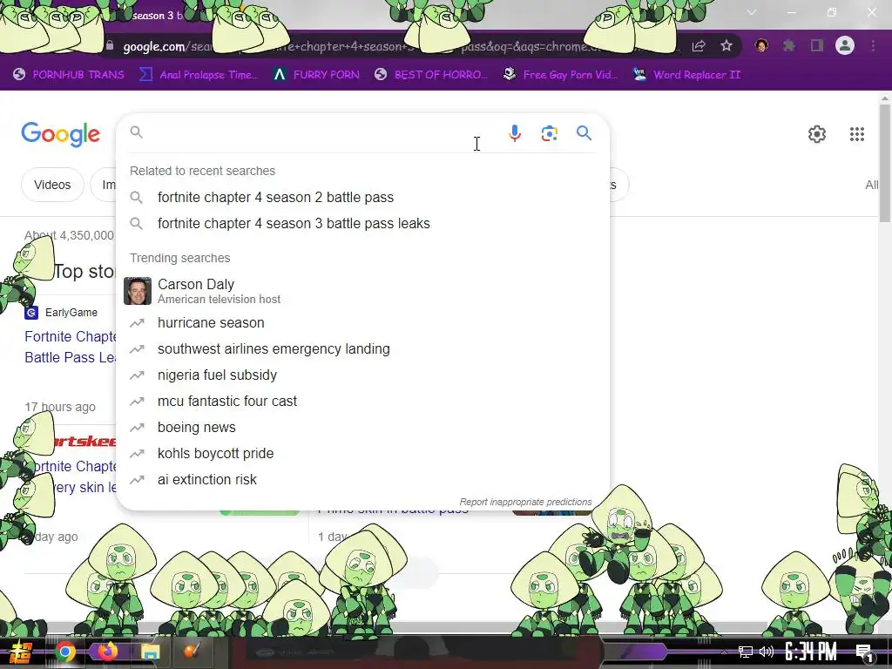The width and height of the screenshot is (892, 669).
Task: Click the network icon in system tray
Action: (746, 652)
